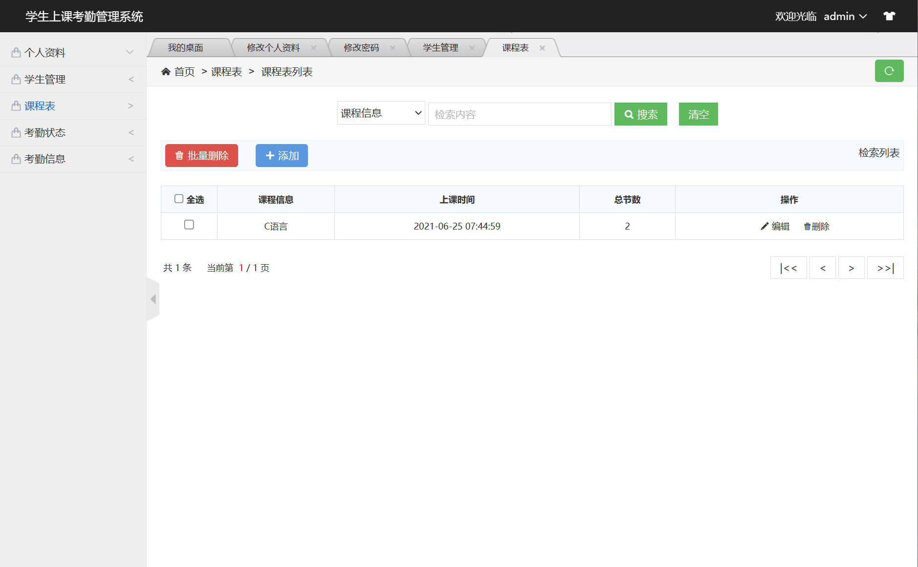Click the lock icon beside 课程表
The height and width of the screenshot is (567, 918).
click(x=15, y=105)
